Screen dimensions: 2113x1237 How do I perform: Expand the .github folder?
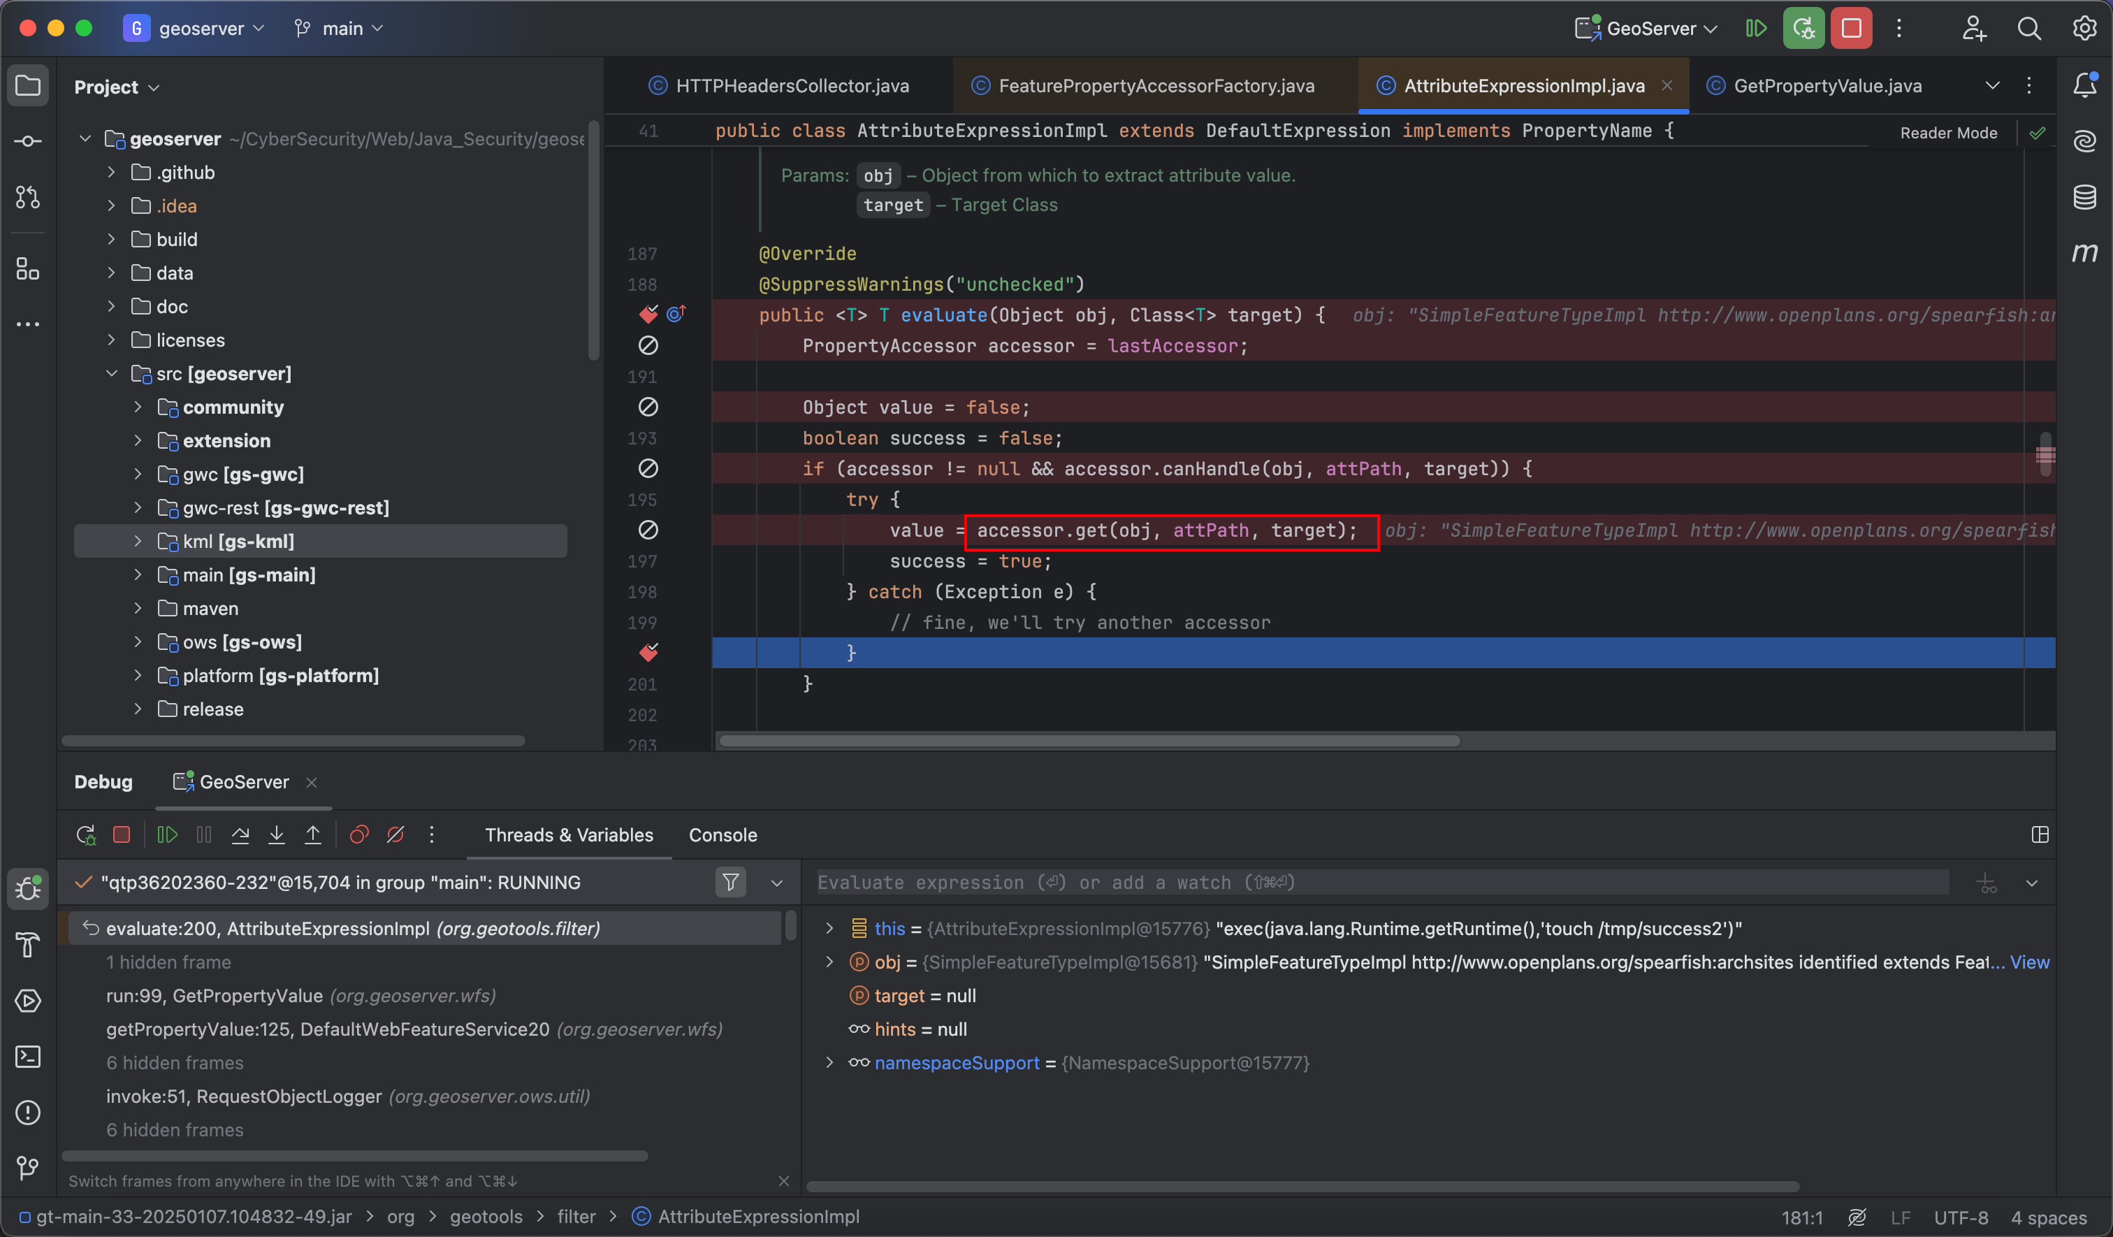click(110, 172)
